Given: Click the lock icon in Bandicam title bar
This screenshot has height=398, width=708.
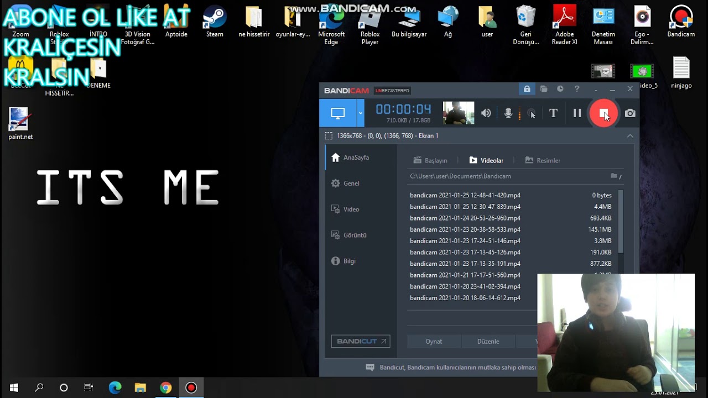Looking at the screenshot, I should (x=527, y=89).
